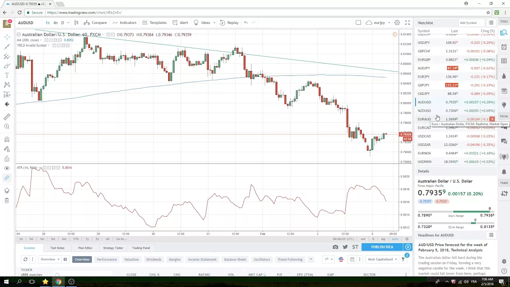Image resolution: width=510 pixels, height=287 pixels.
Task: Select 1h timeframe button
Action: pos(47,23)
